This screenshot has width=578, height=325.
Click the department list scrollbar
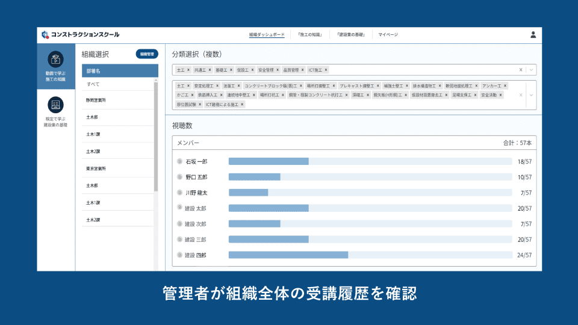[156, 137]
